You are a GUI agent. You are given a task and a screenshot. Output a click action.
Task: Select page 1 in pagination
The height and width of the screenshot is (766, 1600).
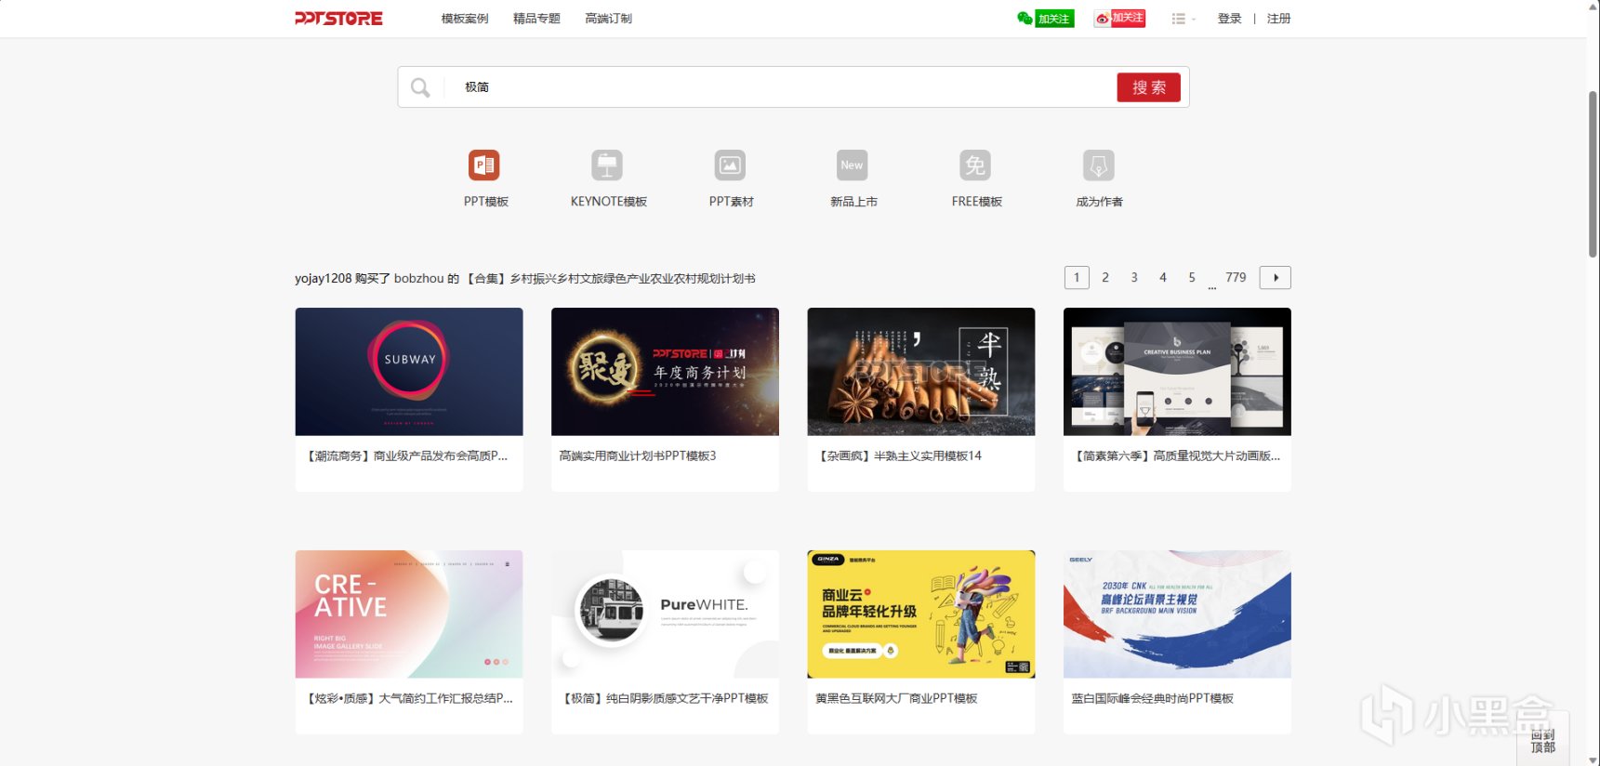point(1077,277)
